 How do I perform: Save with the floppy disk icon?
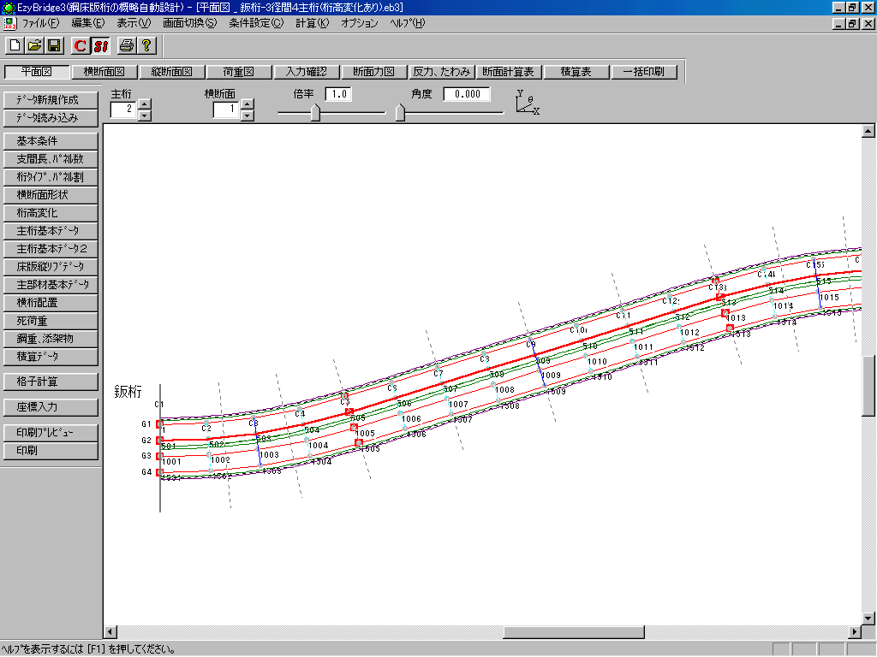[54, 46]
